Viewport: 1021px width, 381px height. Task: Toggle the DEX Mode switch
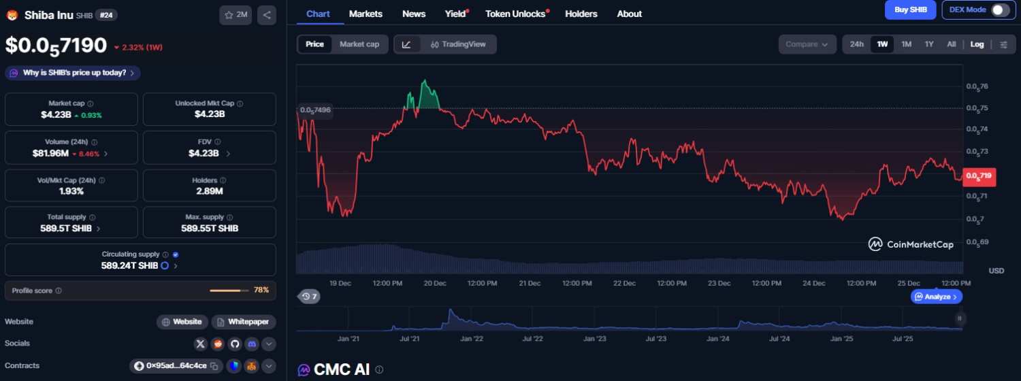pos(1000,10)
